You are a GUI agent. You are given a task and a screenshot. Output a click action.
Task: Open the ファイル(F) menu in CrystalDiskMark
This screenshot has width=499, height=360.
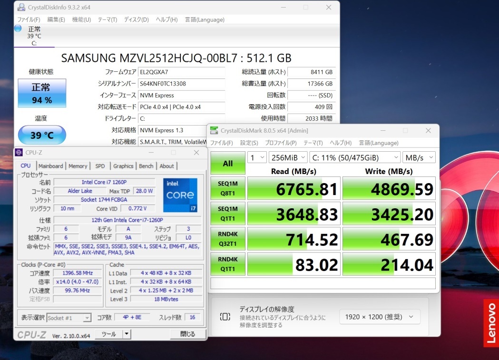(222, 143)
